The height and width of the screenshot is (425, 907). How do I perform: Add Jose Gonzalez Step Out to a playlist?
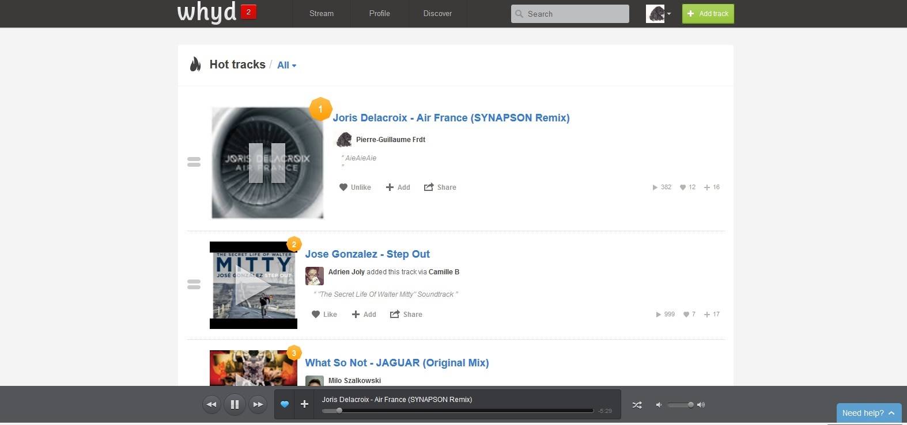(x=364, y=315)
